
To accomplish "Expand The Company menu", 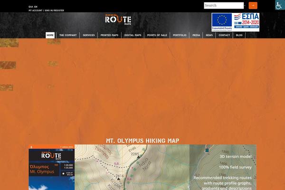I will click(x=68, y=35).
